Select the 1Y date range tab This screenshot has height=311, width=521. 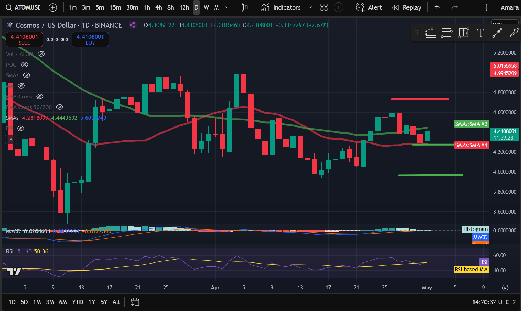[91, 302]
